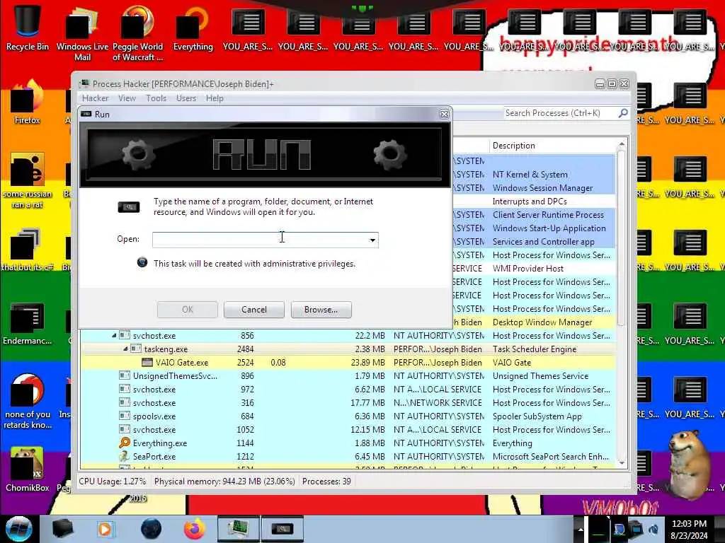Open the Start menu orb

pos(18,529)
